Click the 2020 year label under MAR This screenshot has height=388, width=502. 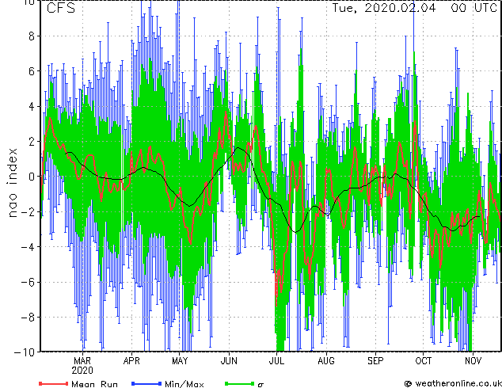82,371
